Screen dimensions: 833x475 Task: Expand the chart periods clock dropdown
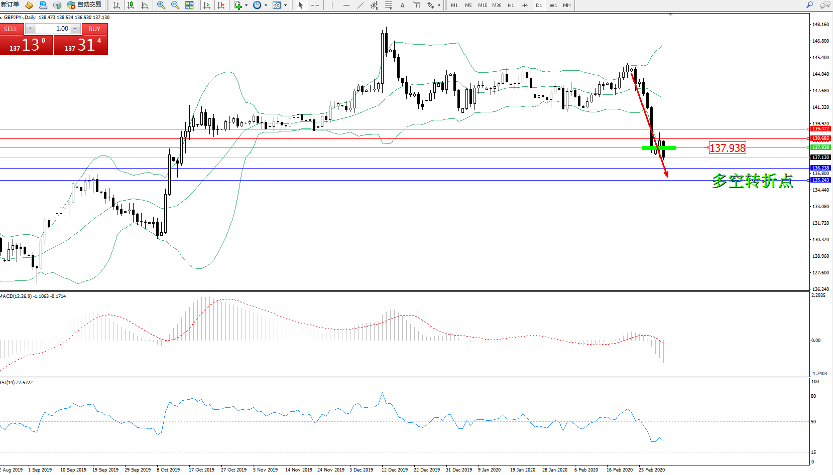pyautogui.click(x=266, y=6)
